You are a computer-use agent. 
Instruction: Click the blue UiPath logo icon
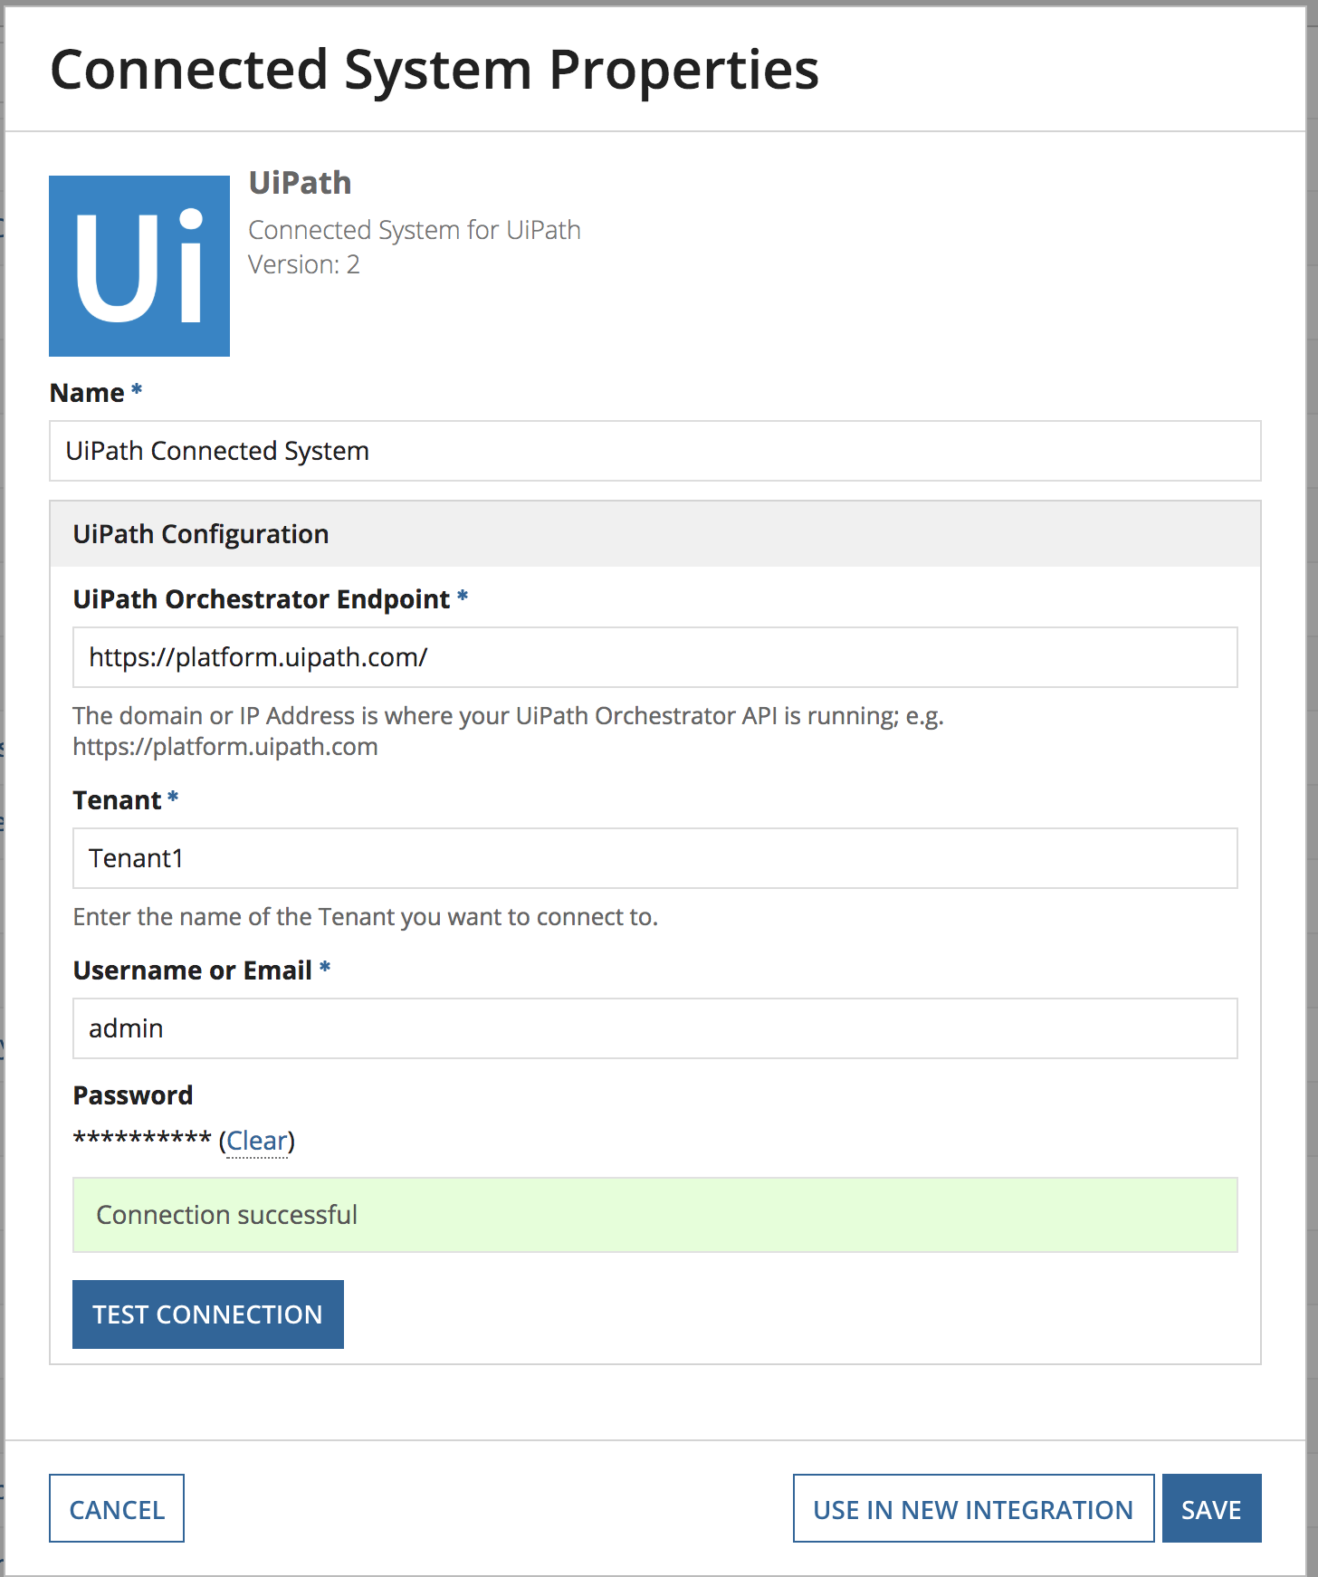click(139, 266)
